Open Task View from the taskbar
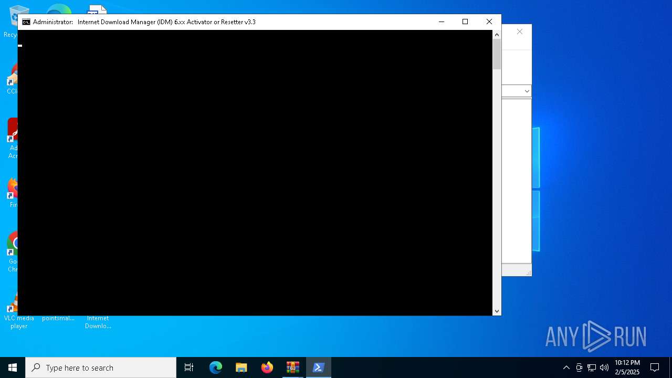Viewport: 672px width, 378px height. pyautogui.click(x=189, y=367)
